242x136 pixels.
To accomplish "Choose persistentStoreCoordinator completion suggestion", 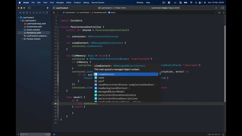I will click(x=126, y=95).
